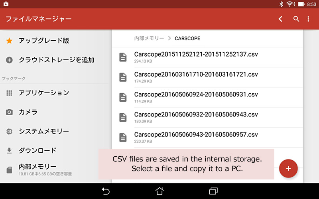This screenshot has width=319, height=199.
Task: Tap the recent apps button in navigation bar
Action: [x=213, y=191]
